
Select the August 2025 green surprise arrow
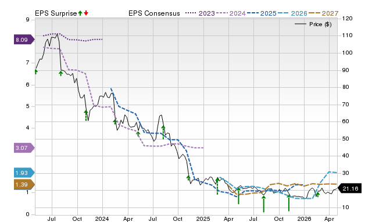263,204
